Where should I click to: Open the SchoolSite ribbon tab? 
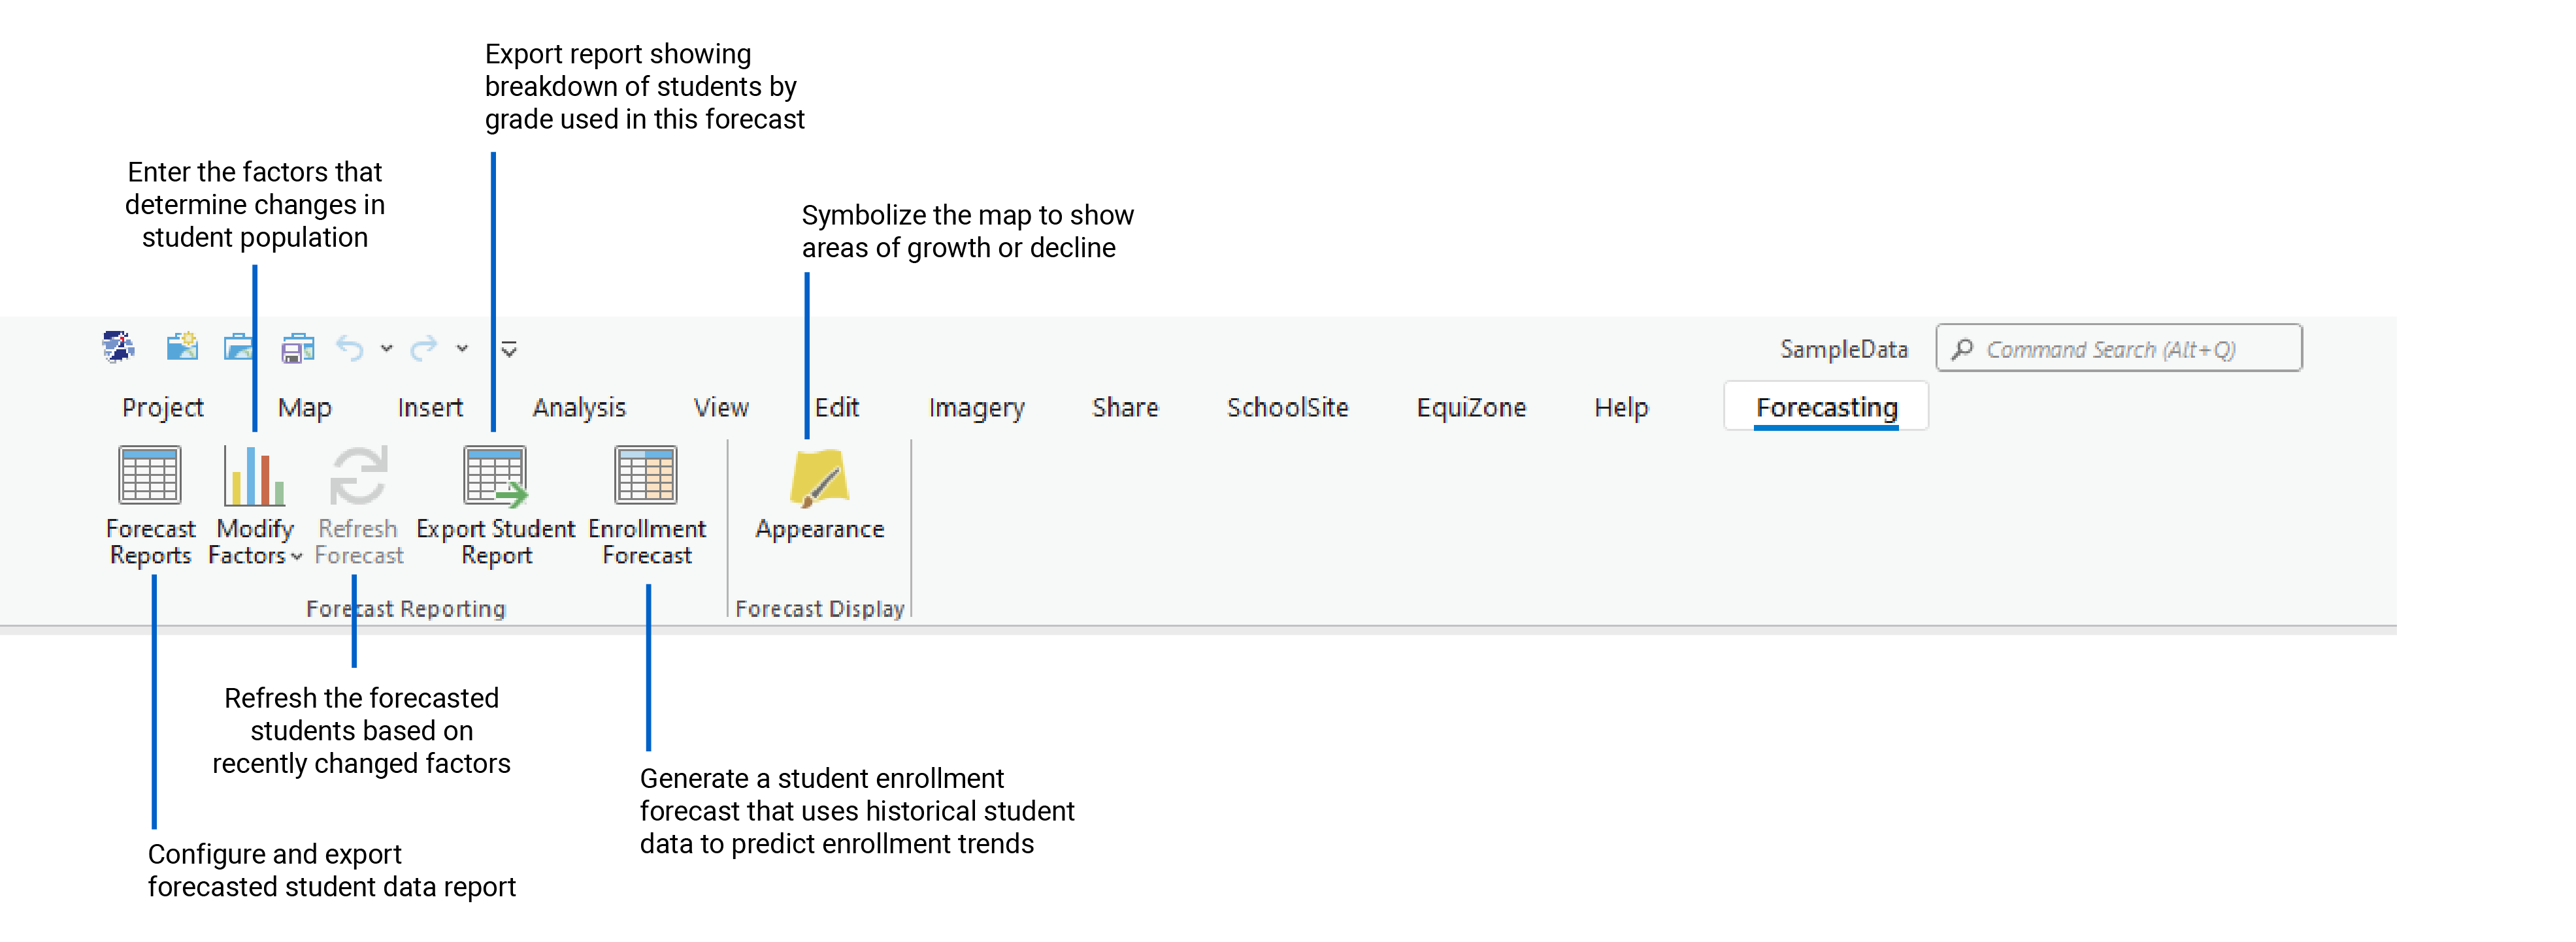tap(1287, 407)
